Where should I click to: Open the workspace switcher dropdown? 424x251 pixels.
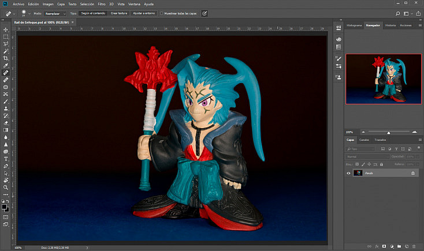(x=407, y=13)
